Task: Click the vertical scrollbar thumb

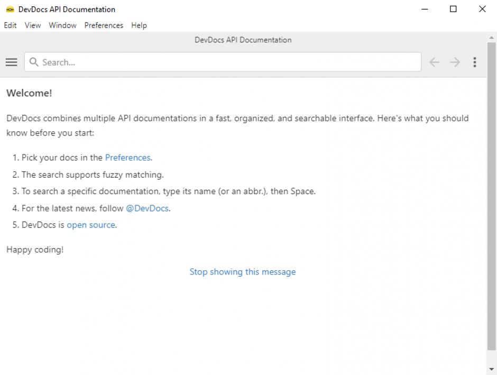Action: (x=491, y=197)
